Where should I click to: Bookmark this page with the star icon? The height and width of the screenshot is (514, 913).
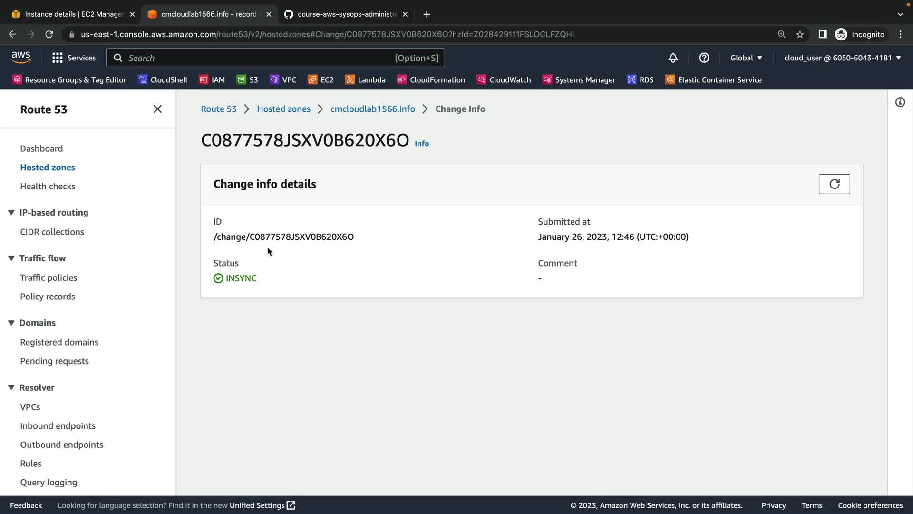click(x=800, y=34)
